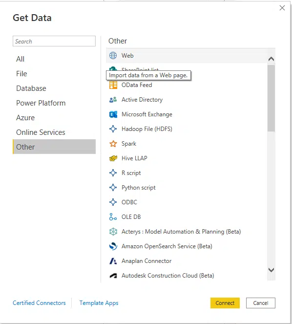Viewport: 292px width, 324px height.
Task: Click the connector list up arrow
Action: tap(271, 59)
